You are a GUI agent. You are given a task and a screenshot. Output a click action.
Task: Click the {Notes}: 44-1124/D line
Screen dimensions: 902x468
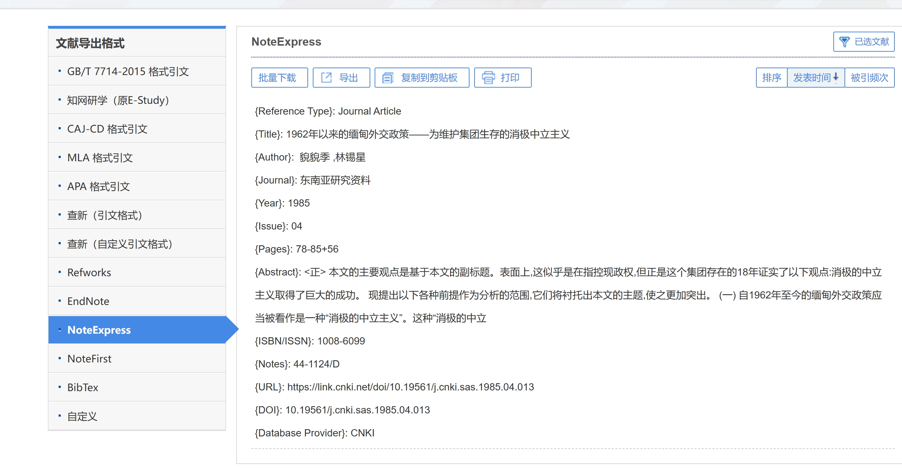click(x=297, y=364)
